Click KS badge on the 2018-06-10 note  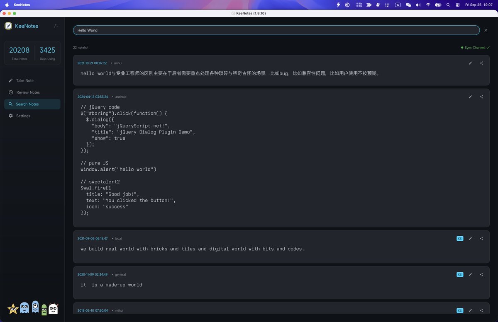click(x=460, y=310)
